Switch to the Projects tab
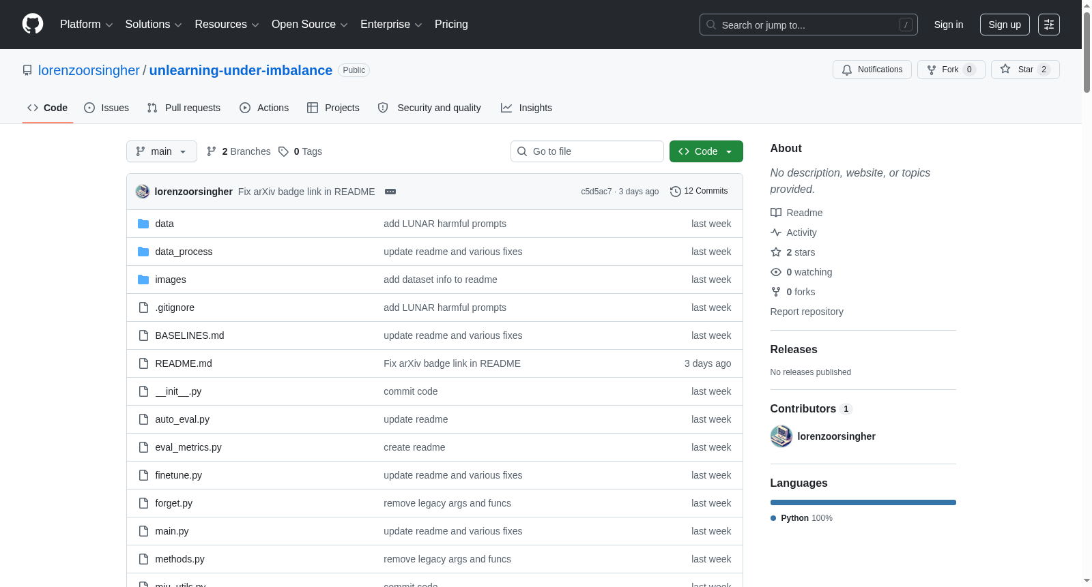Image resolution: width=1092 pixels, height=587 pixels. click(333, 108)
